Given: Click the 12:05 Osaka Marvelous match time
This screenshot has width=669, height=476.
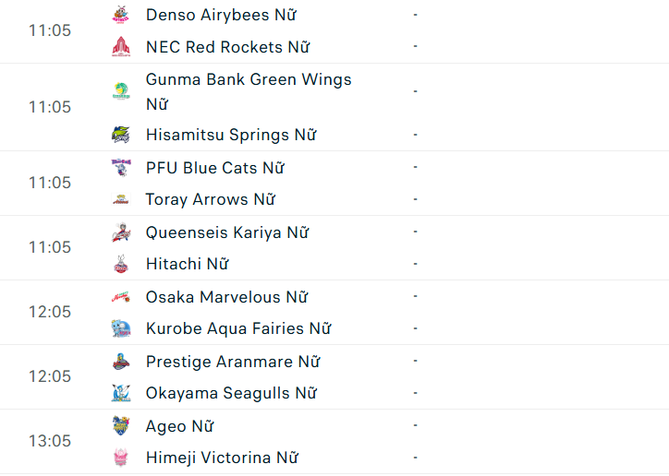Looking at the screenshot, I should point(50,312).
